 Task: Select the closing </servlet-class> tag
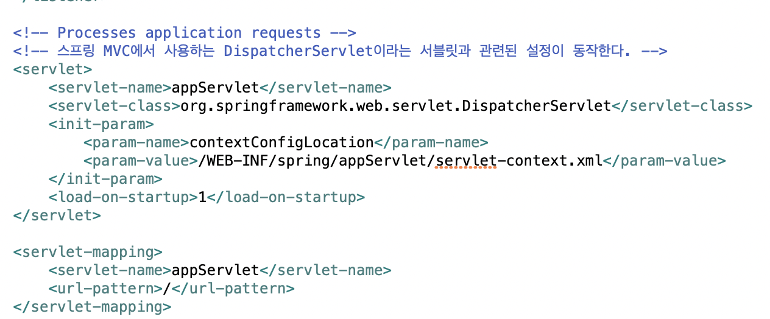682,106
